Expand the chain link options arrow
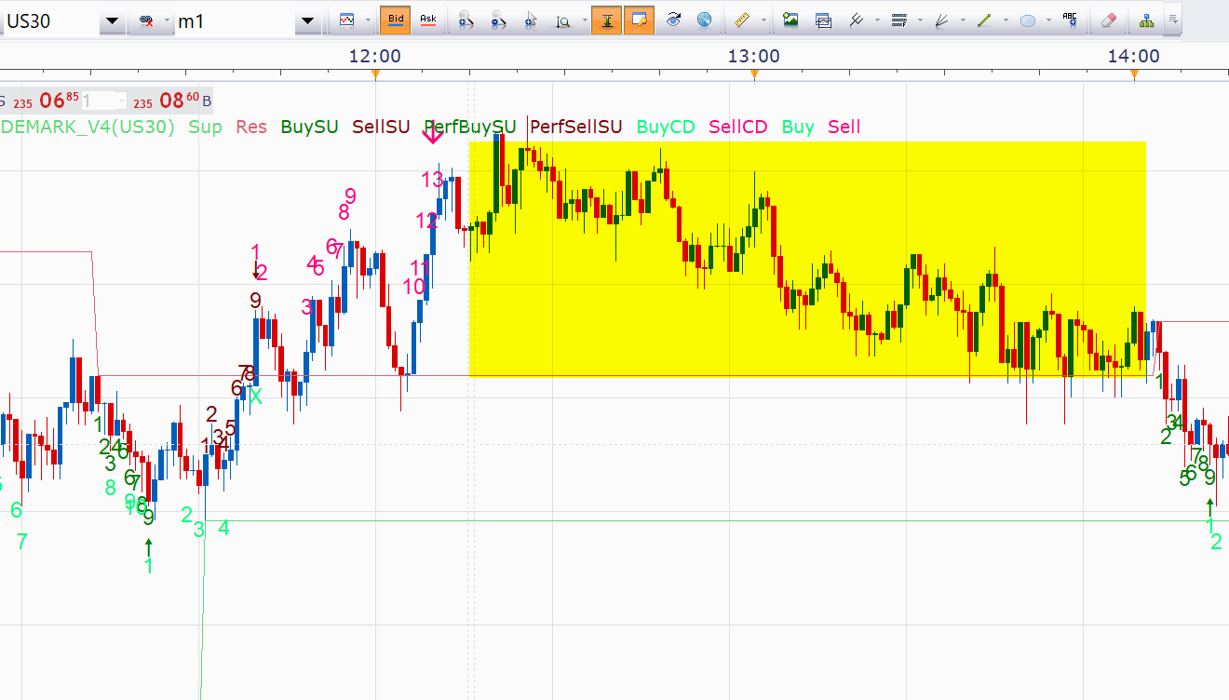Image resolution: width=1229 pixels, height=700 pixels. pyautogui.click(x=168, y=20)
